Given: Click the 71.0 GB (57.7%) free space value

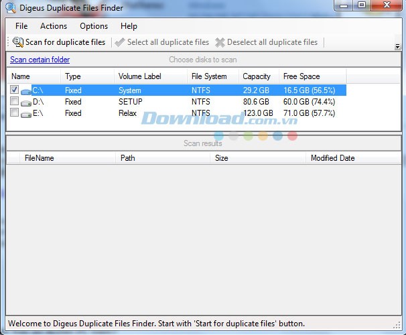Looking at the screenshot, I should [x=309, y=113].
